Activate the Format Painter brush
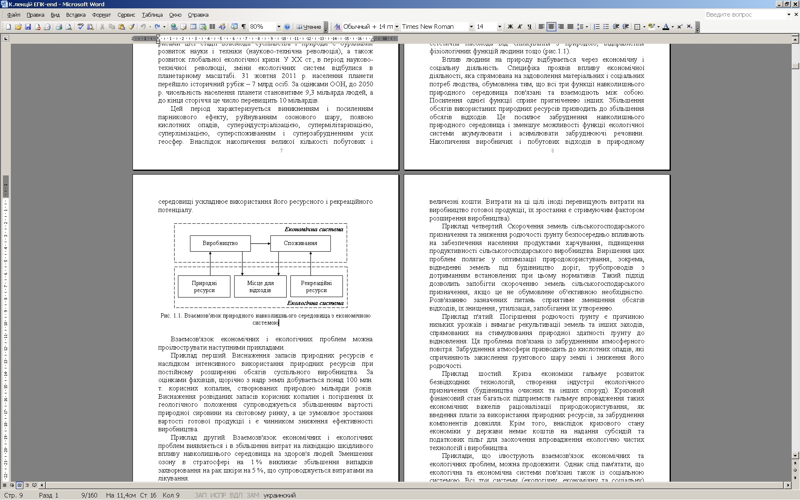Viewport: 800px width, 500px height. click(131, 27)
